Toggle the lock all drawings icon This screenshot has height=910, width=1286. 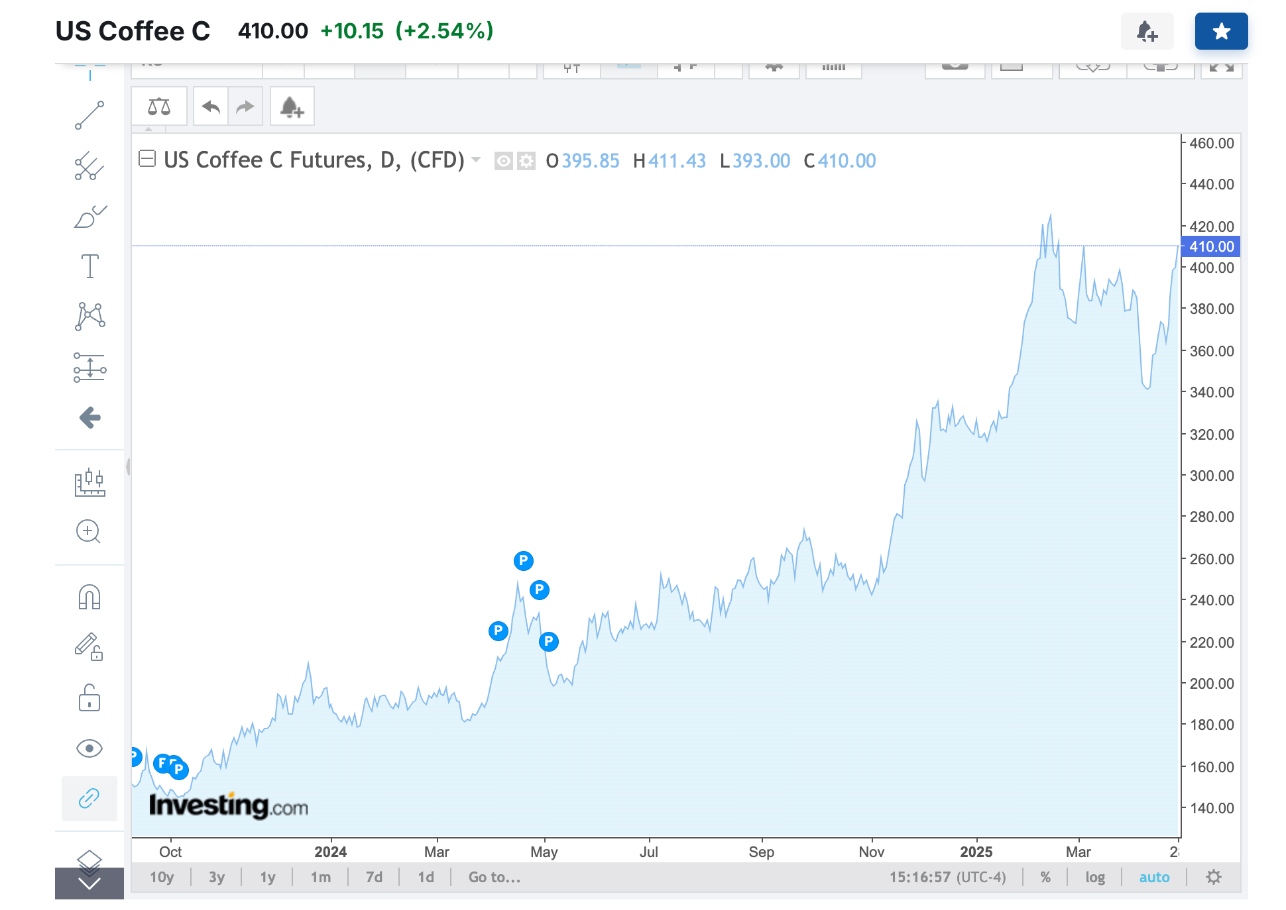pos(89,698)
